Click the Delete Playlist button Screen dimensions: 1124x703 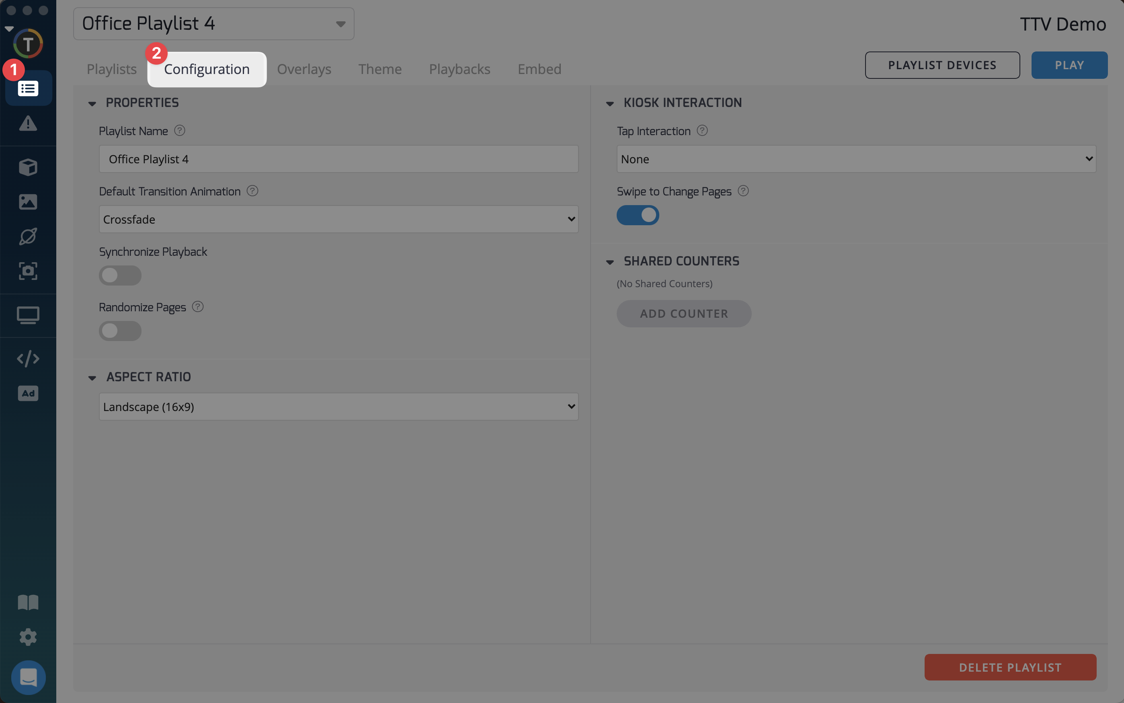[1010, 667]
